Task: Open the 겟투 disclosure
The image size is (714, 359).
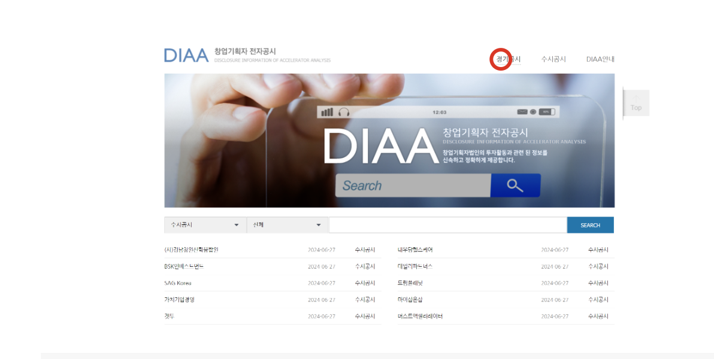Action: 170,317
